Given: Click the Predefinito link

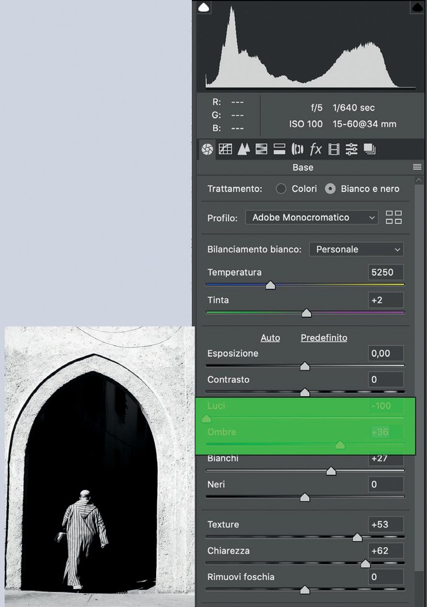Looking at the screenshot, I should tap(324, 337).
